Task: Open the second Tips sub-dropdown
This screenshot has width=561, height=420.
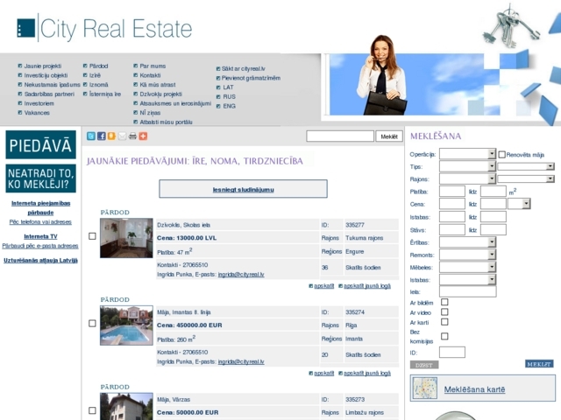Action: [x=526, y=167]
